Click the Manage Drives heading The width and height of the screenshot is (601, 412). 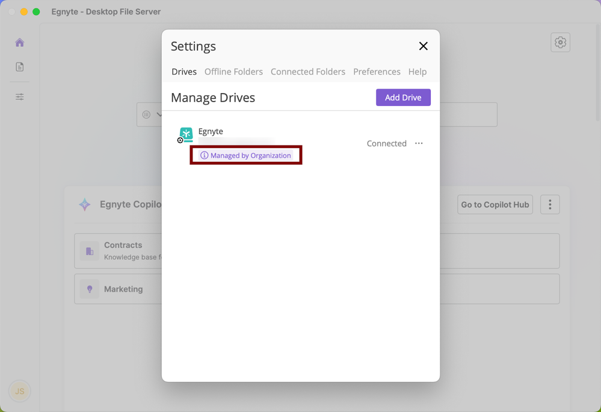coord(213,97)
